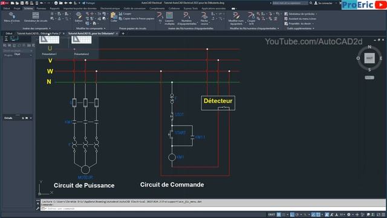This screenshot has width=387, height=218.
Task: Open Modifier num. équipotent. tool
Action: click(x=236, y=19)
